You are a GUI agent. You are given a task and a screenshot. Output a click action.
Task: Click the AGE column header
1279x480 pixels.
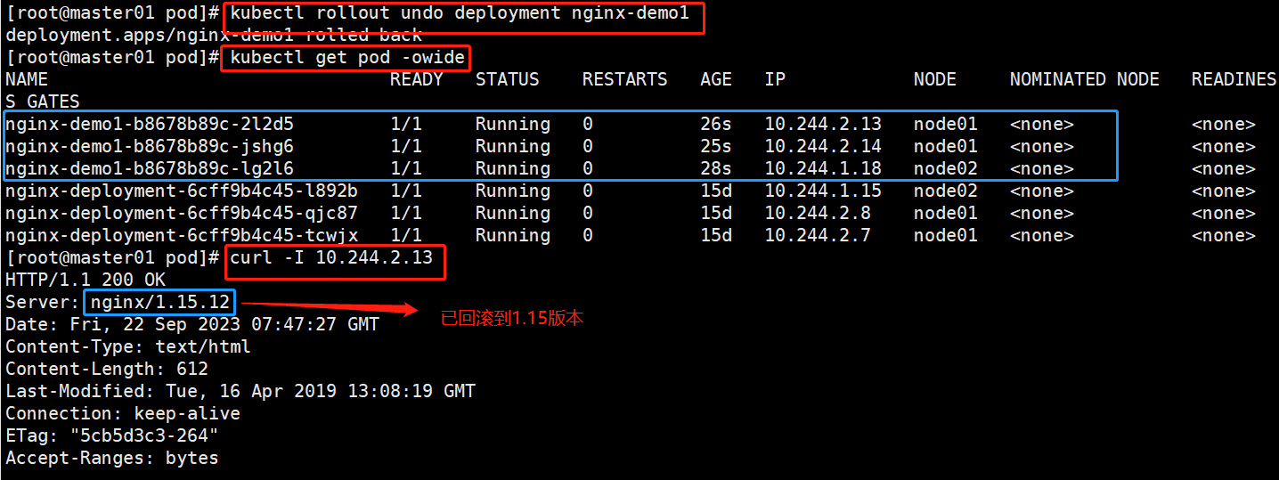716,79
